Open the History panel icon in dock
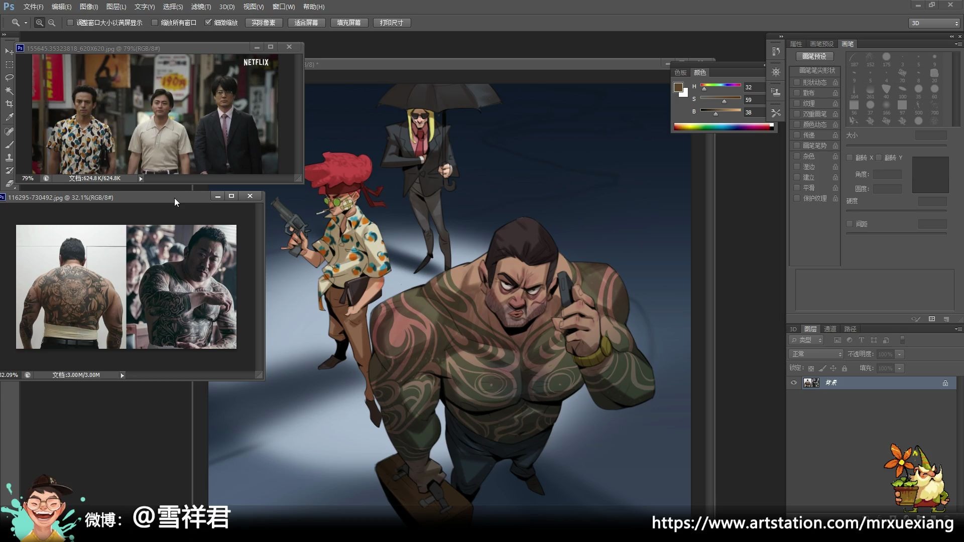 coord(776,52)
